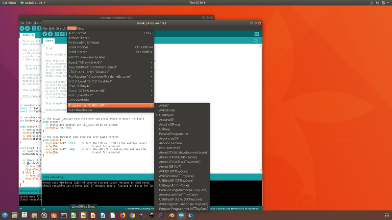Click Verify icon in Button window
This screenshot has width=392, height=220.
click(22, 28)
